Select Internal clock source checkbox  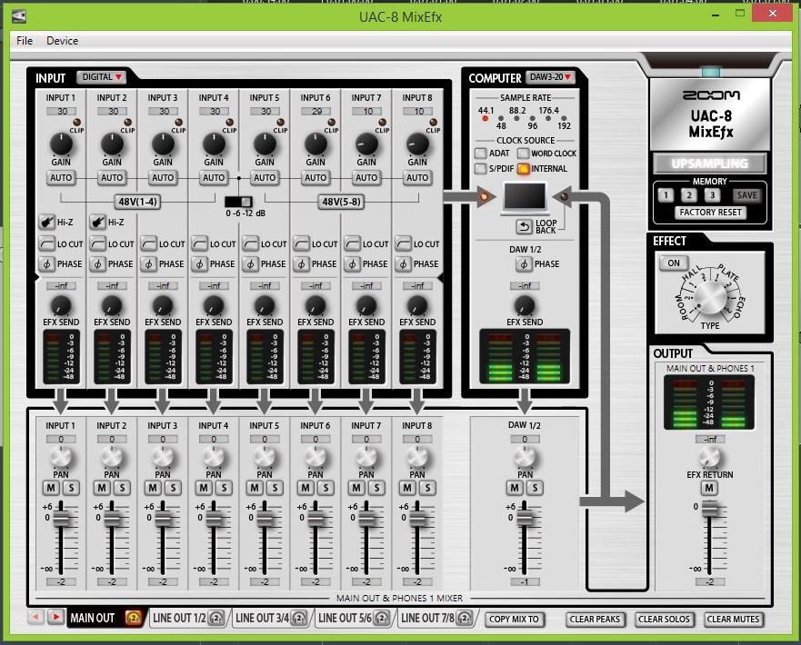pyautogui.click(x=523, y=168)
